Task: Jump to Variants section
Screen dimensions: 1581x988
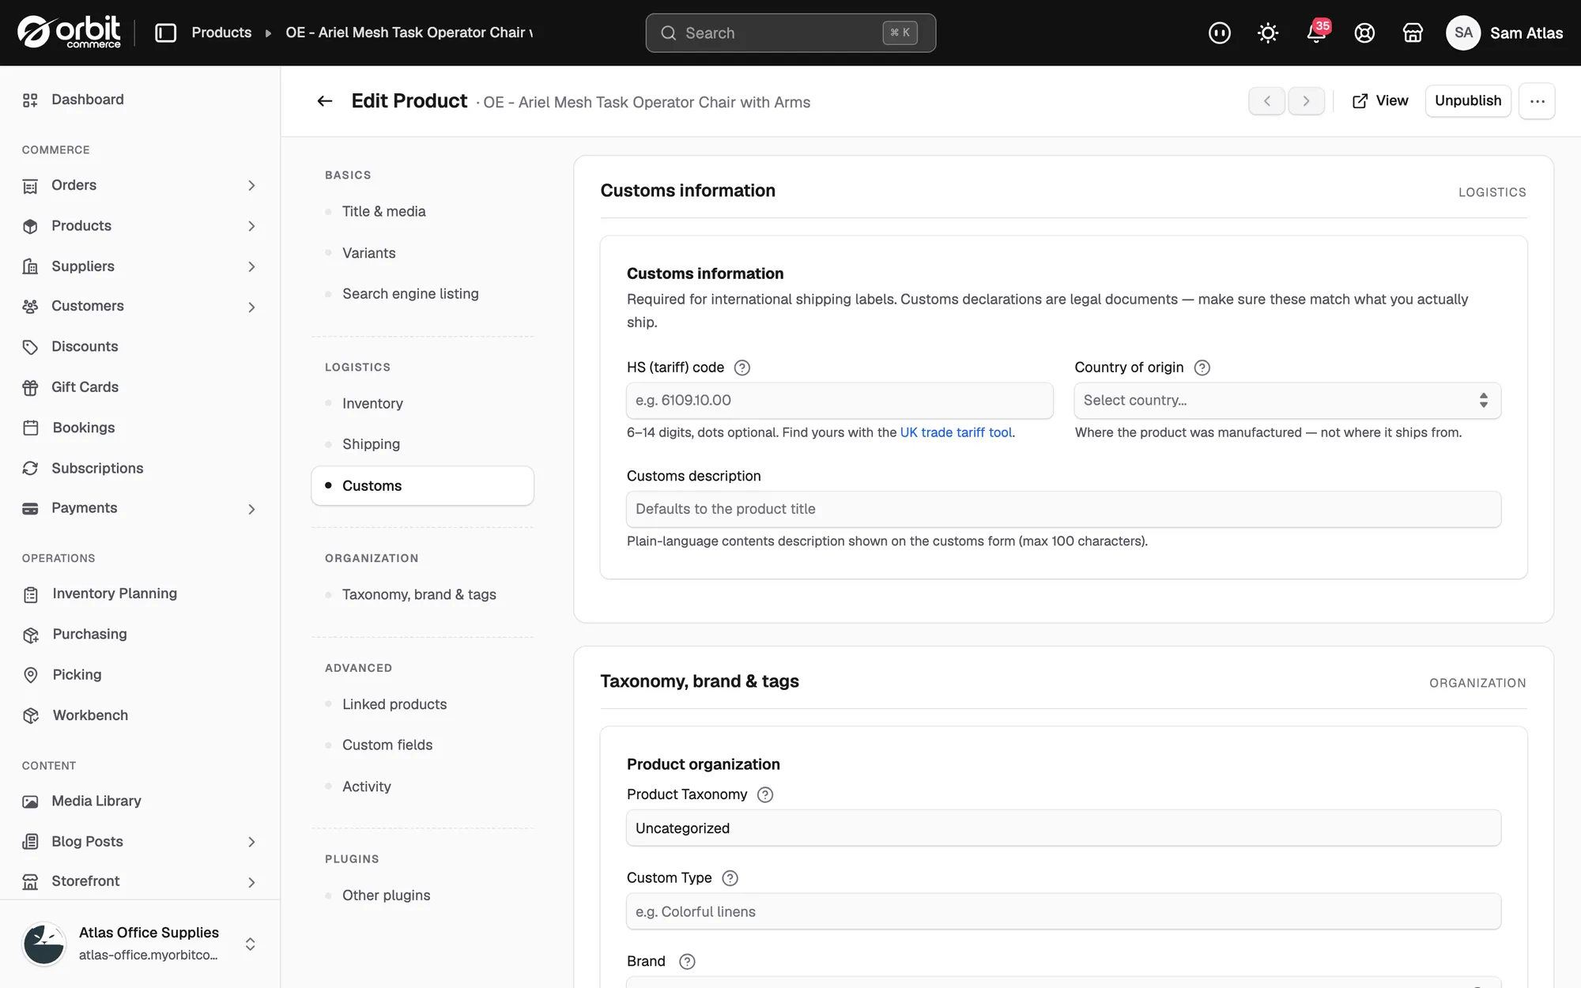Action: tap(422, 253)
